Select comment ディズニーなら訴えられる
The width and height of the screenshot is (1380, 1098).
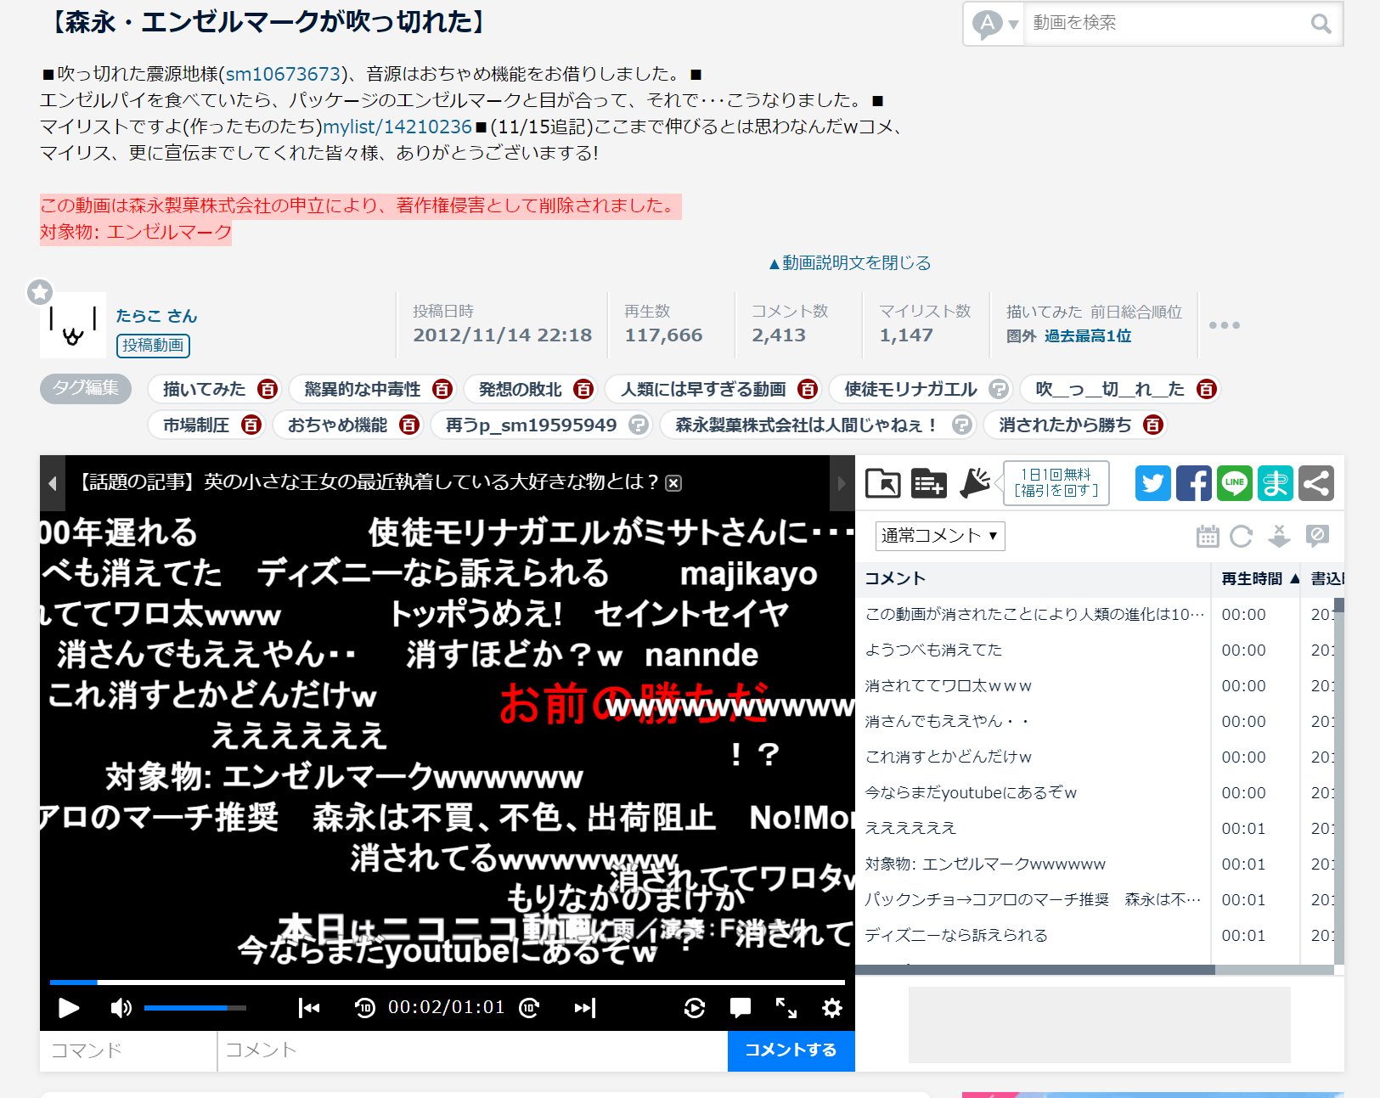click(x=955, y=936)
